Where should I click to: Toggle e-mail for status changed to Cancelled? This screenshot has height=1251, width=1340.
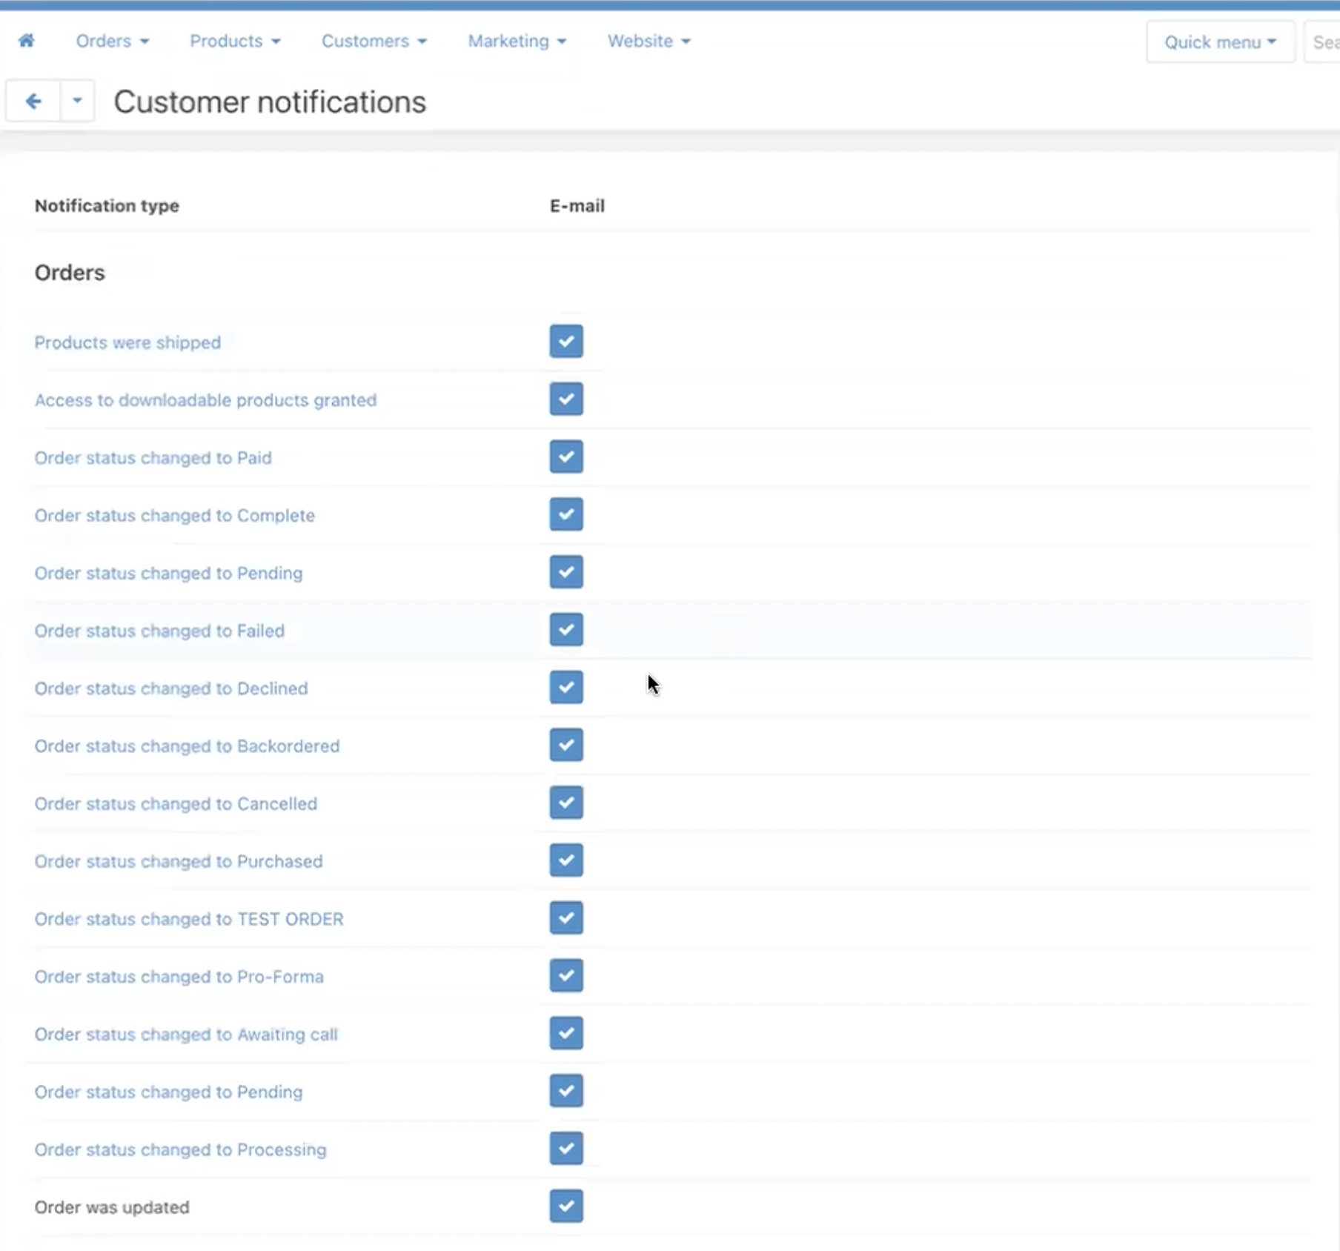pos(566,803)
